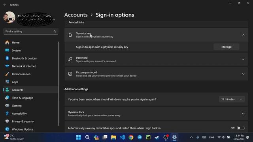This screenshot has width=253, height=142.
Task: Click the Security key USB icon
Action: [70, 35]
